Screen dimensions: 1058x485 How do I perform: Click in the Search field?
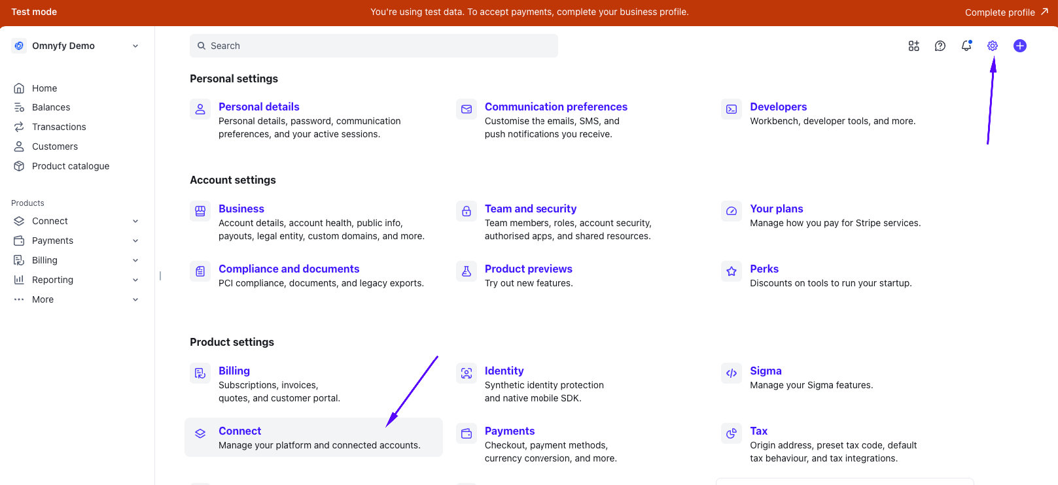tap(374, 46)
